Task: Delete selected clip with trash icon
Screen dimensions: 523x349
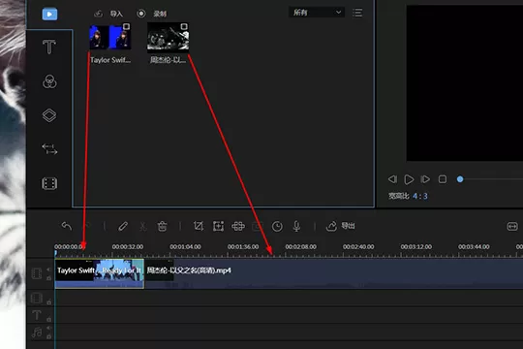Action: 162,226
